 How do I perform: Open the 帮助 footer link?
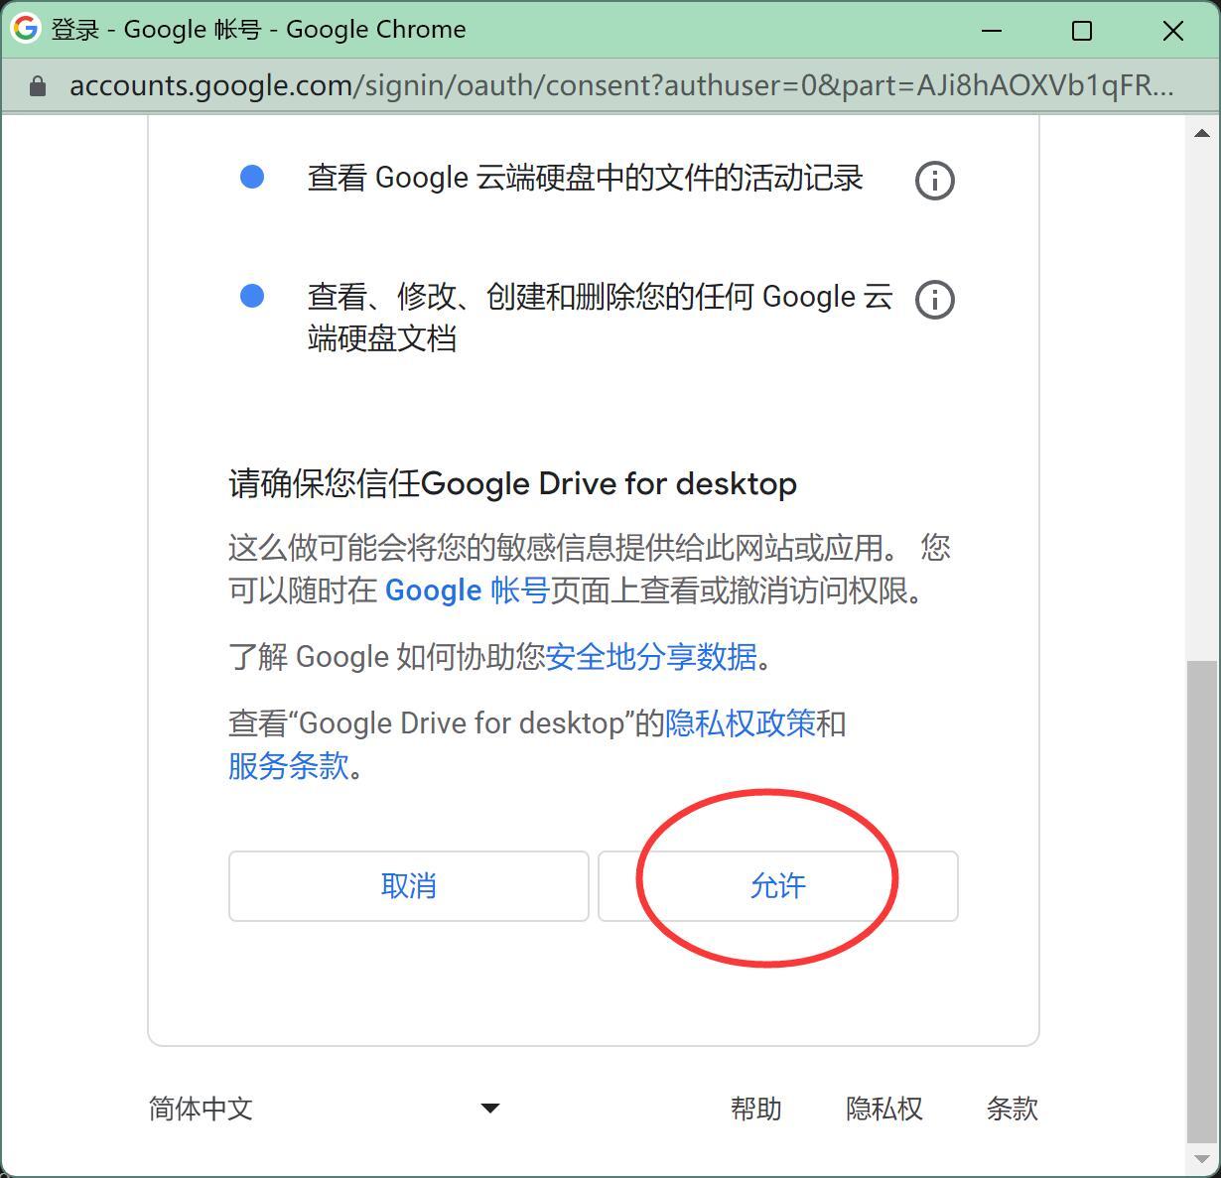pyautogui.click(x=756, y=1109)
